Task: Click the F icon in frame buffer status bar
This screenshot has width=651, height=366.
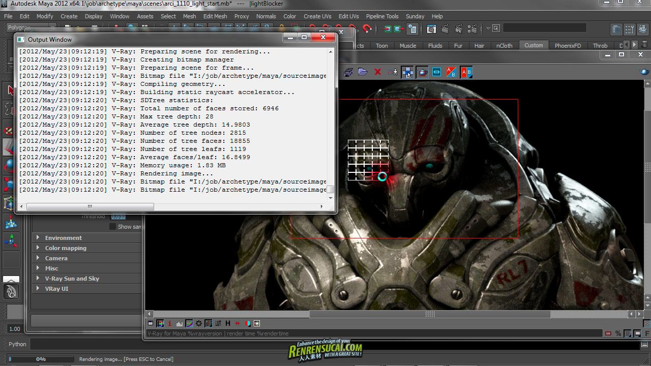Action: pos(647,333)
